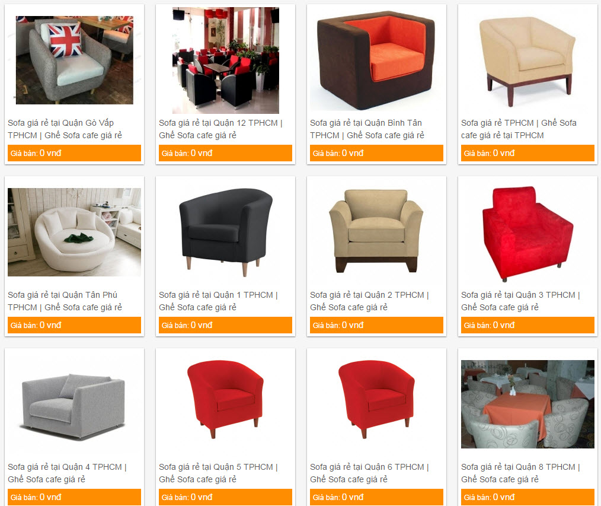
Task: Select the black tub chair image
Action: (225, 232)
